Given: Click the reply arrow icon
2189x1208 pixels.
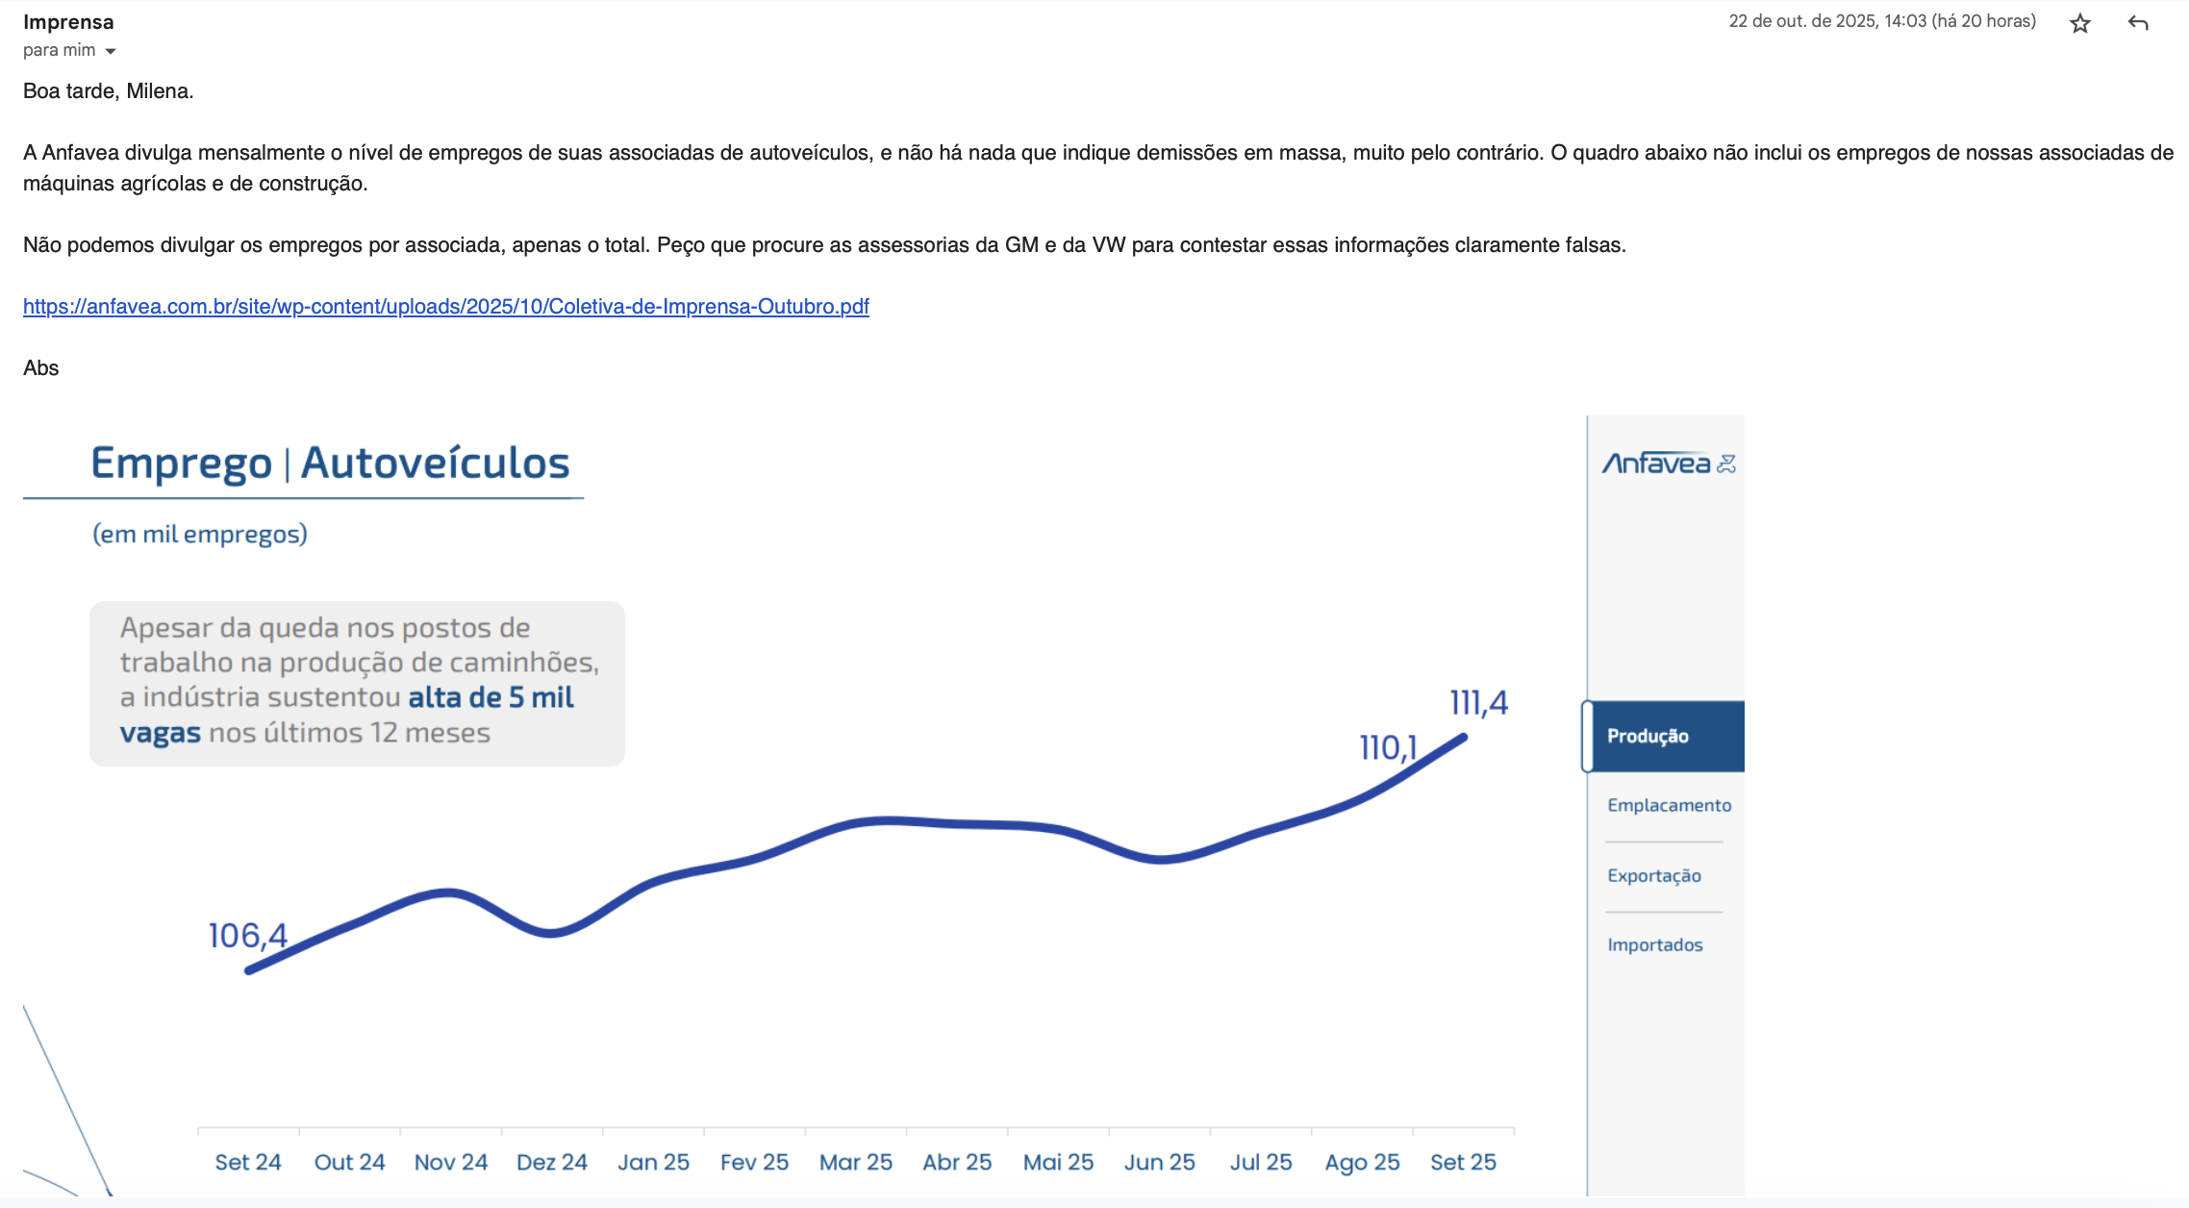Looking at the screenshot, I should pos(2137,23).
